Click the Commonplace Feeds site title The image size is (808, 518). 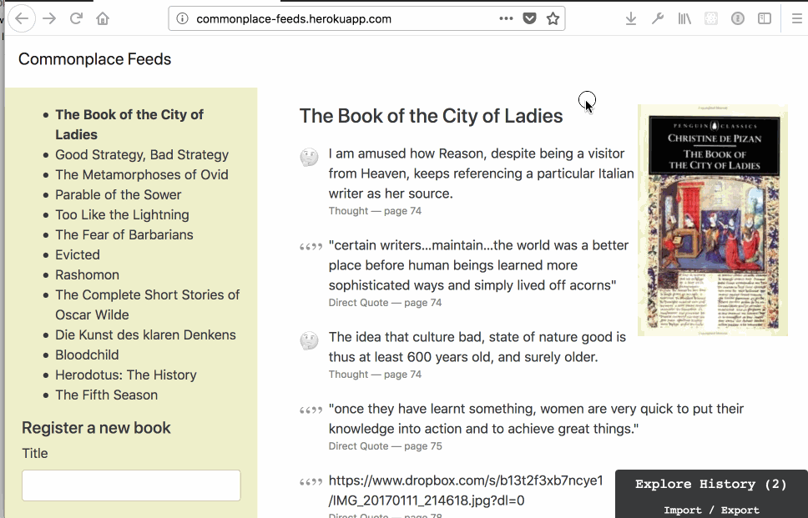tap(95, 59)
